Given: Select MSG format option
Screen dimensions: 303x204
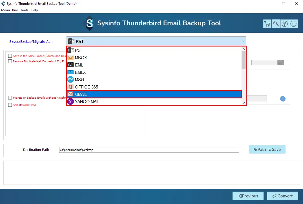Looking at the screenshot, I should click(x=154, y=79).
